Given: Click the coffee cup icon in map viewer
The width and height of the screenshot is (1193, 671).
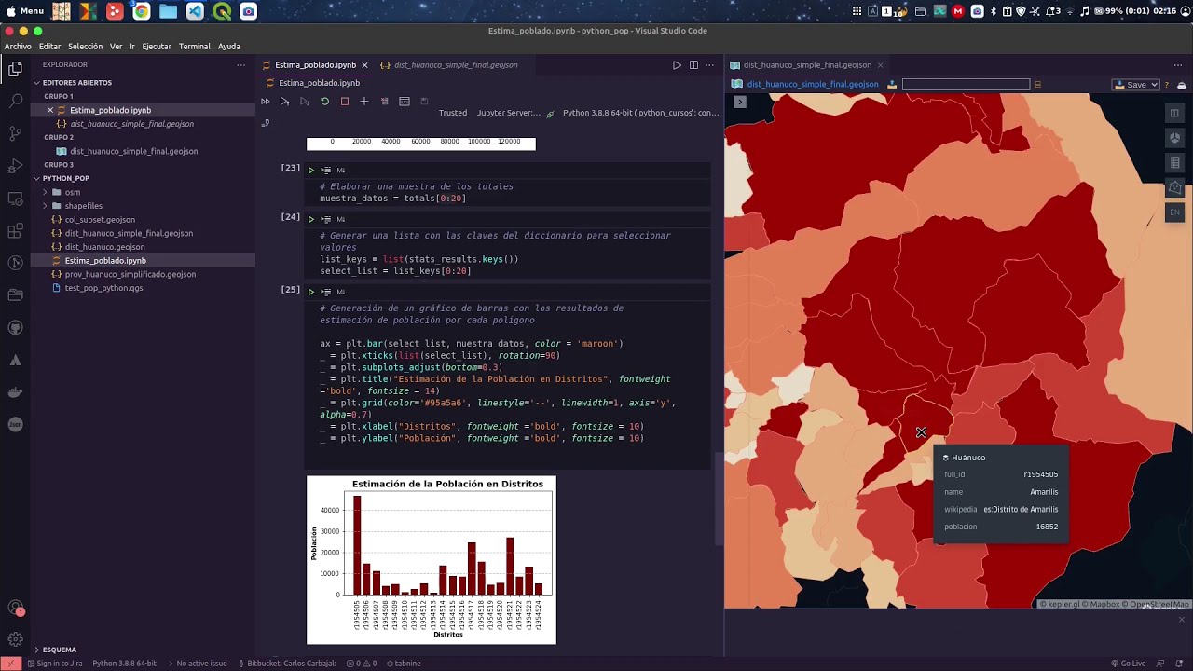Looking at the screenshot, I should click(x=1182, y=85).
